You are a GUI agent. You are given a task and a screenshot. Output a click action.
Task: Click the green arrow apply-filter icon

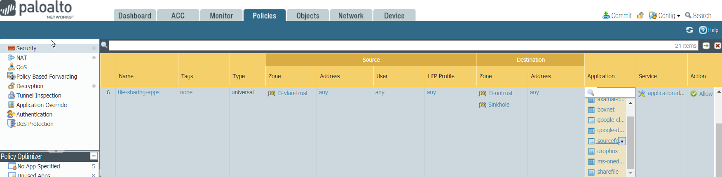tap(706, 46)
